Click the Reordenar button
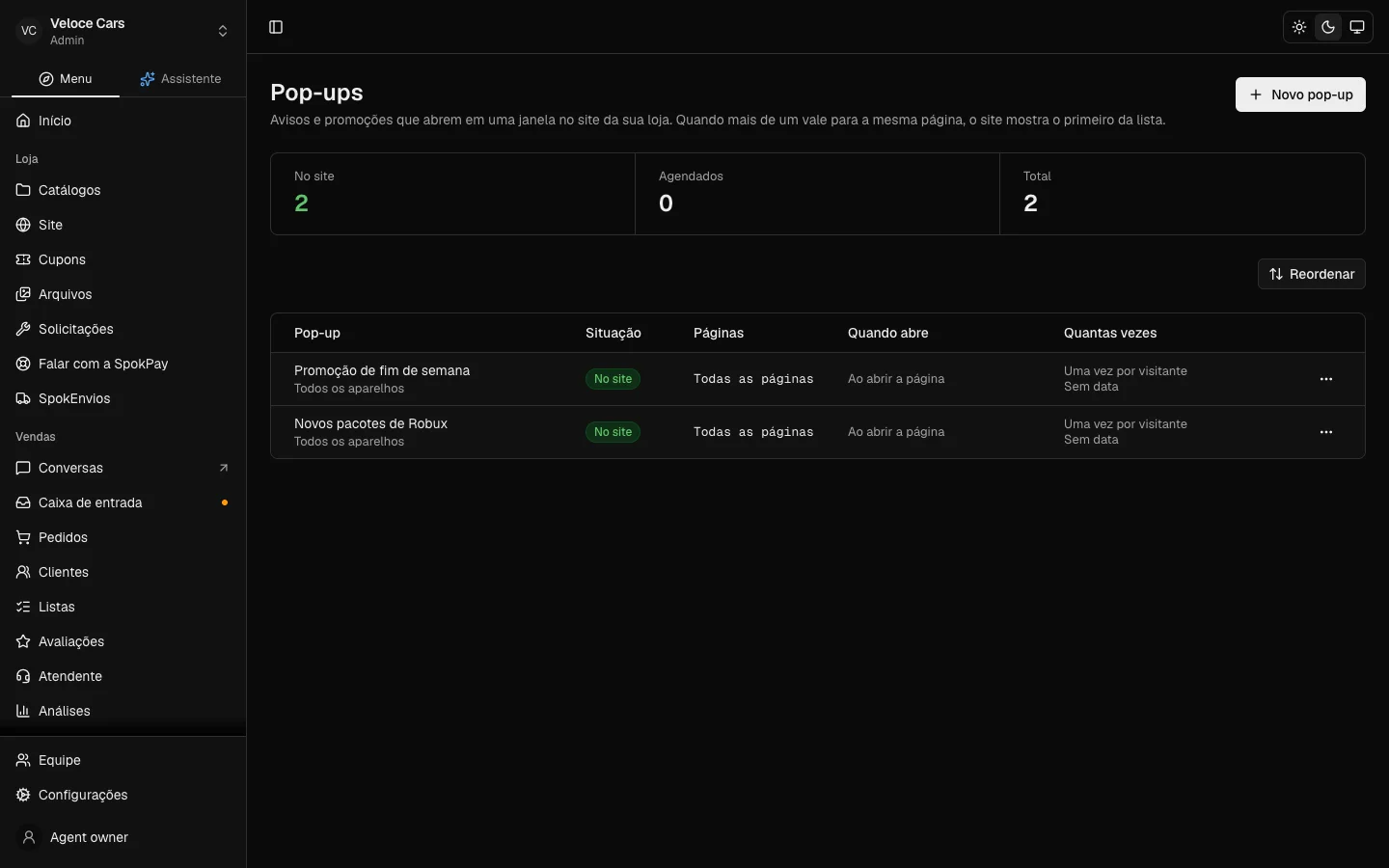Screen dimensions: 1389x868 (1312, 274)
